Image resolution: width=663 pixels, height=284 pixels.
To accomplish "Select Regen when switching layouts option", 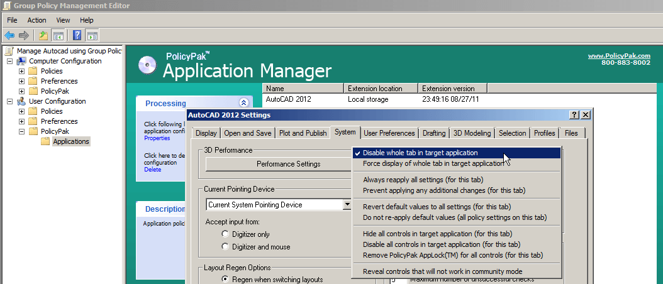I will click(x=225, y=279).
